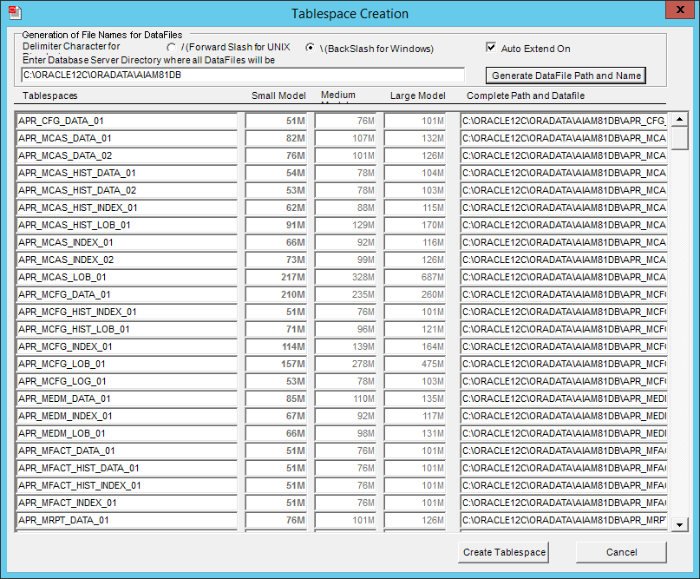Select the APR_MFACT_DATA_01 tablespace field
Image resolution: width=700 pixels, height=579 pixels.
tap(127, 451)
